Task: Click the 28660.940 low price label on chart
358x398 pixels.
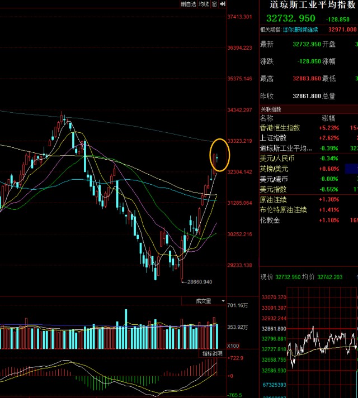Action: click(200, 282)
